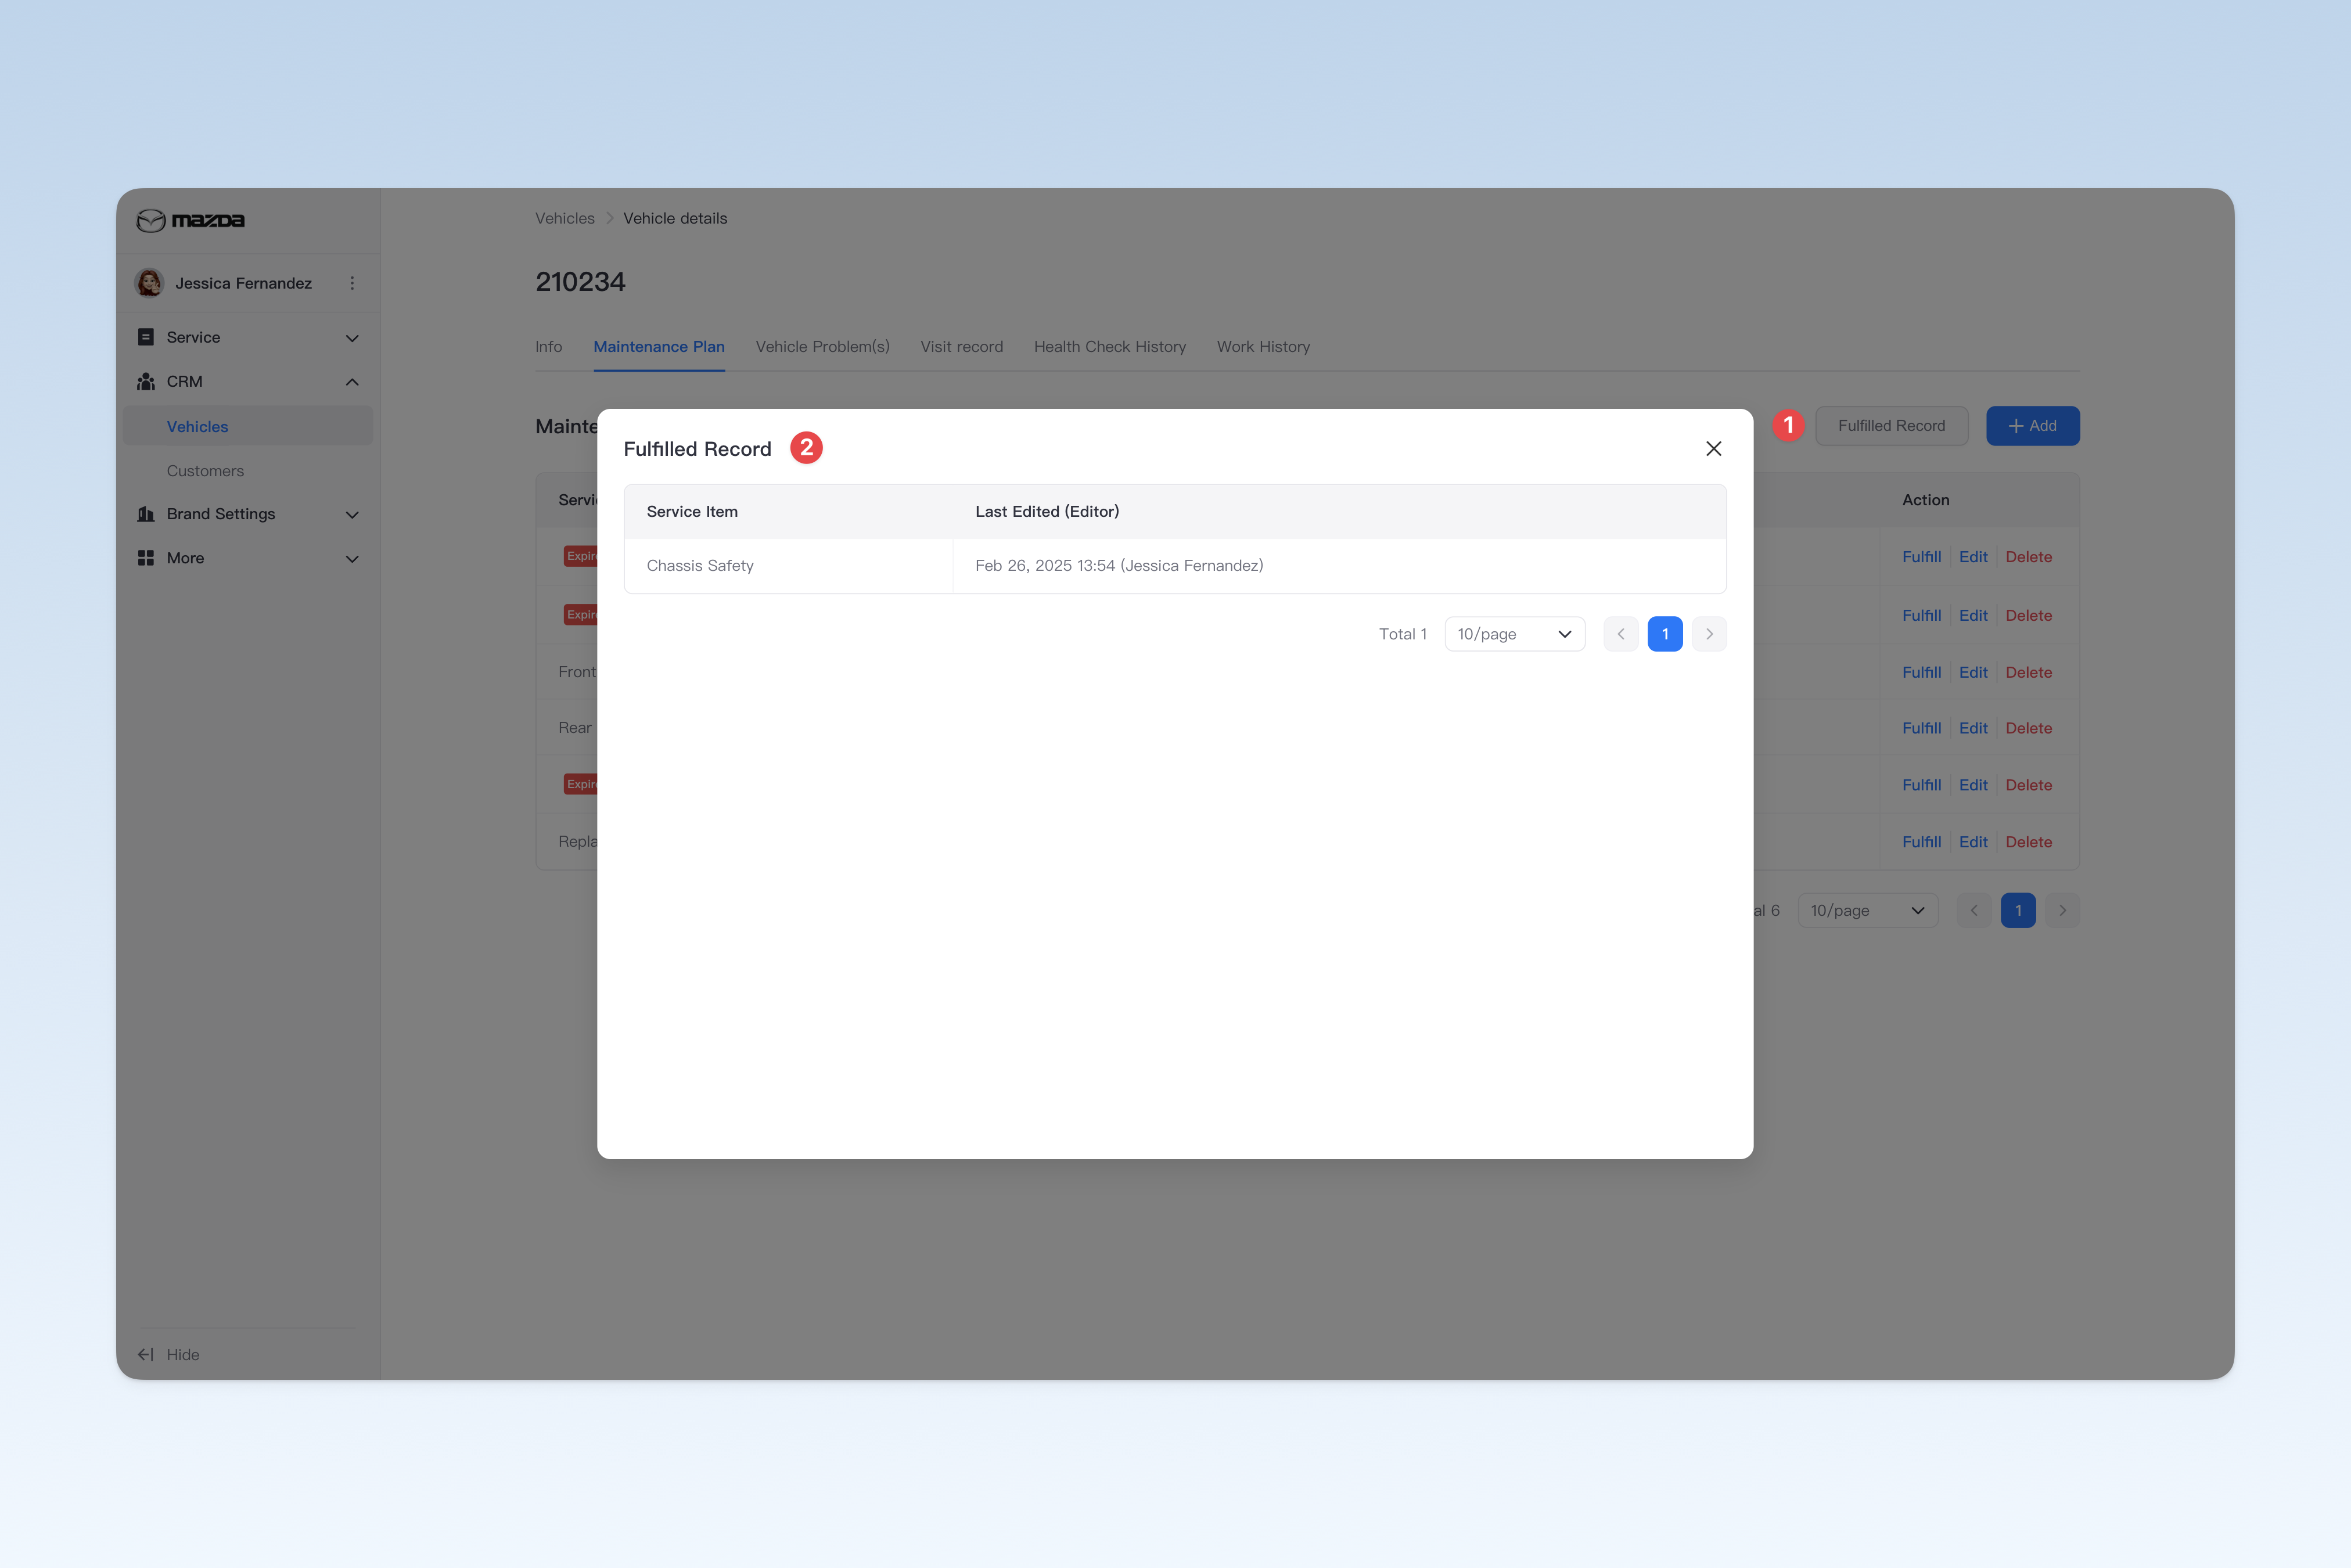Click the Brand Settings building icon
This screenshot has width=2351, height=1568.
(146, 514)
